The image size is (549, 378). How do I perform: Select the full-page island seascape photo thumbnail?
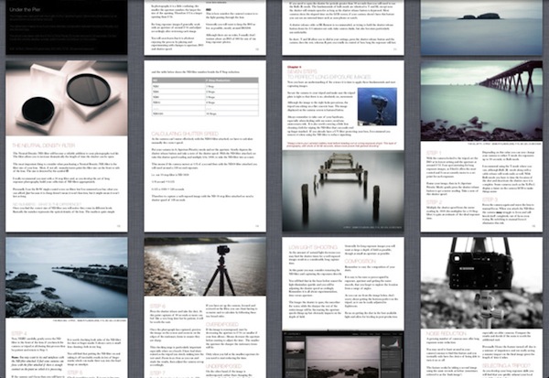481,27
